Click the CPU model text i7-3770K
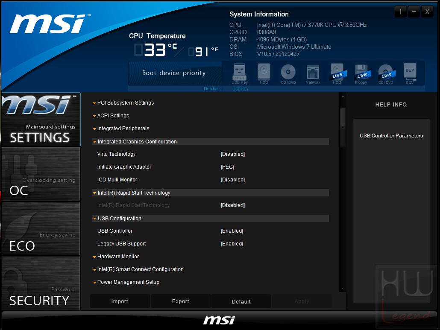The height and width of the screenshot is (330, 440). click(x=312, y=25)
